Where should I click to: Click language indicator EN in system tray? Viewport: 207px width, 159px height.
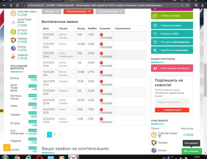click(164, 158)
